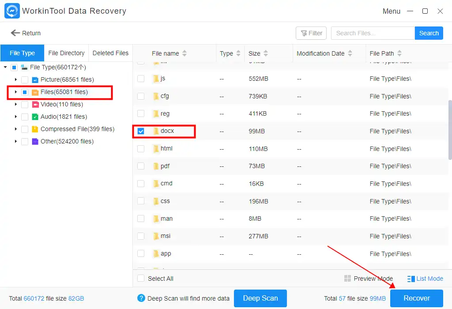Click the cmd folder icon
Image resolution: width=452 pixels, height=309 pixels.
(156, 184)
